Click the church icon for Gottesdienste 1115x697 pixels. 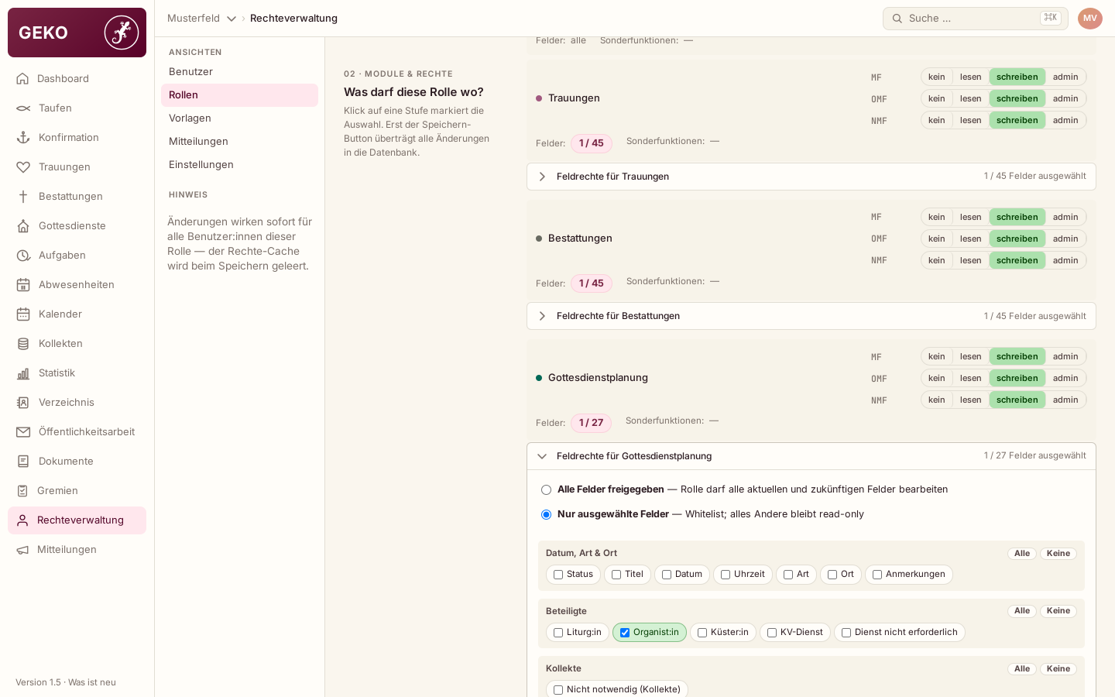(23, 226)
